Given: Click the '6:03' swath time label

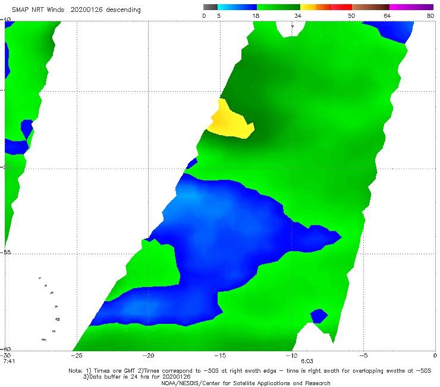Looking at the screenshot, I should coord(307,361).
